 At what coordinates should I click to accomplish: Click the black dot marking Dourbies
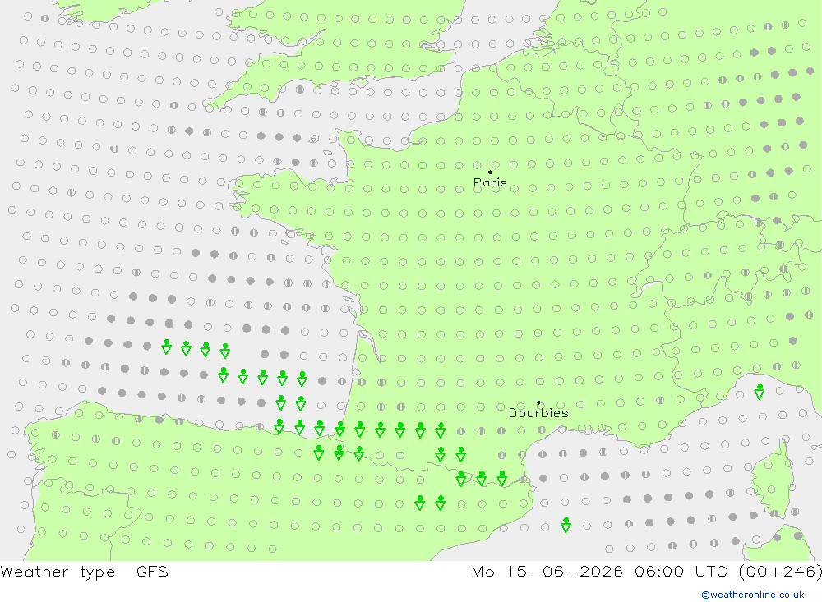[538, 402]
